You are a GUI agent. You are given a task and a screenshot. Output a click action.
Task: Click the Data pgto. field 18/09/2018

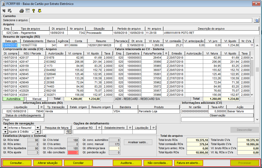(x=11, y=45)
